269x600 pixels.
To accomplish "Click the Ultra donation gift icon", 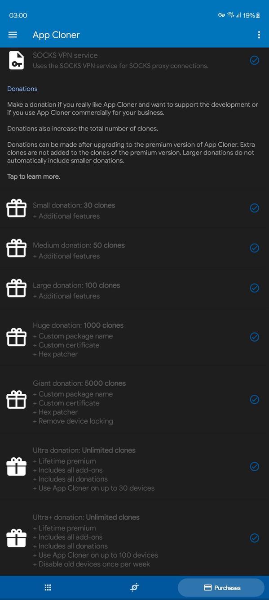I will coord(16,466).
